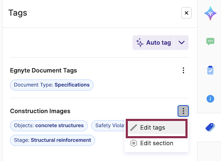Click the Tags panel title
Screen dimensions: 221x161
point(18,13)
